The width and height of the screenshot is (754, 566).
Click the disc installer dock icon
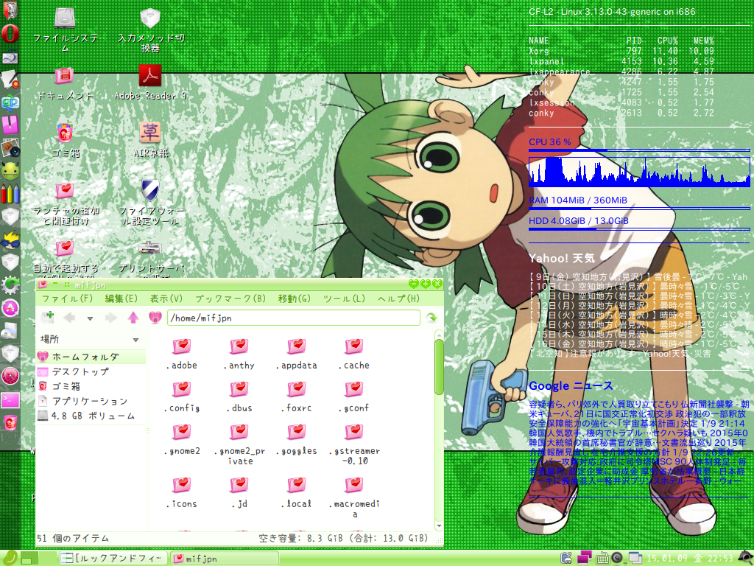(10, 331)
